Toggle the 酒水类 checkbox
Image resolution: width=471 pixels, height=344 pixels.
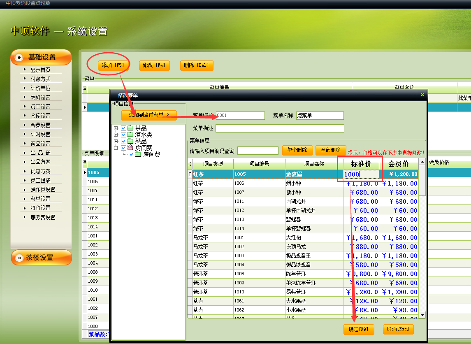(x=123, y=135)
